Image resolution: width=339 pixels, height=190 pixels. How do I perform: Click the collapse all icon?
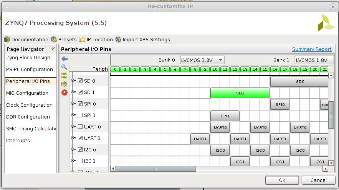tap(64, 75)
